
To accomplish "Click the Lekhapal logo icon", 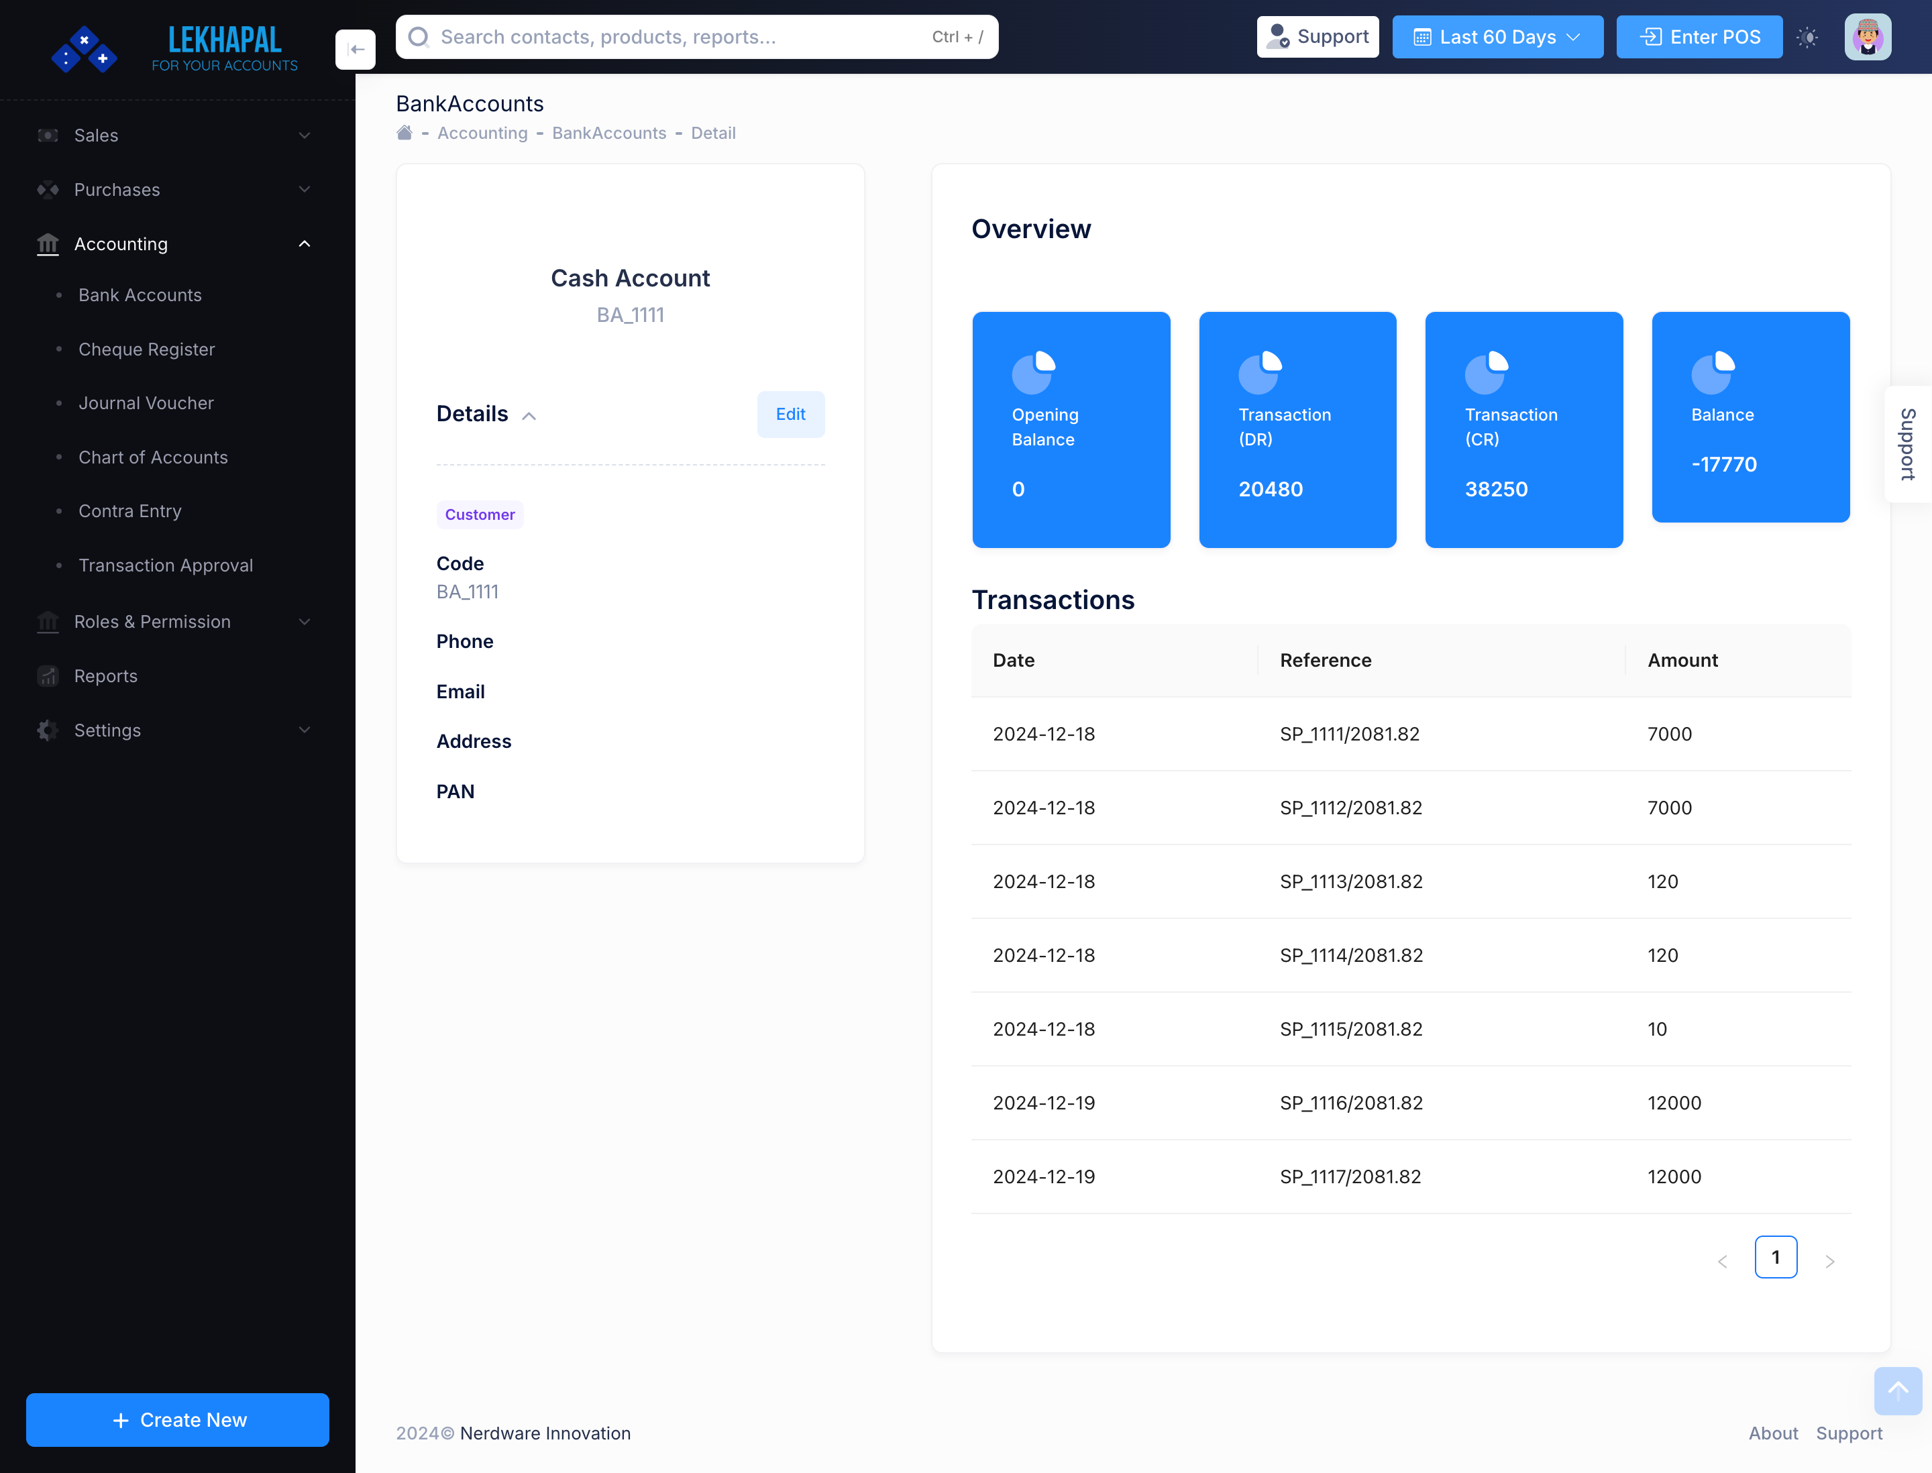I will tap(85, 48).
